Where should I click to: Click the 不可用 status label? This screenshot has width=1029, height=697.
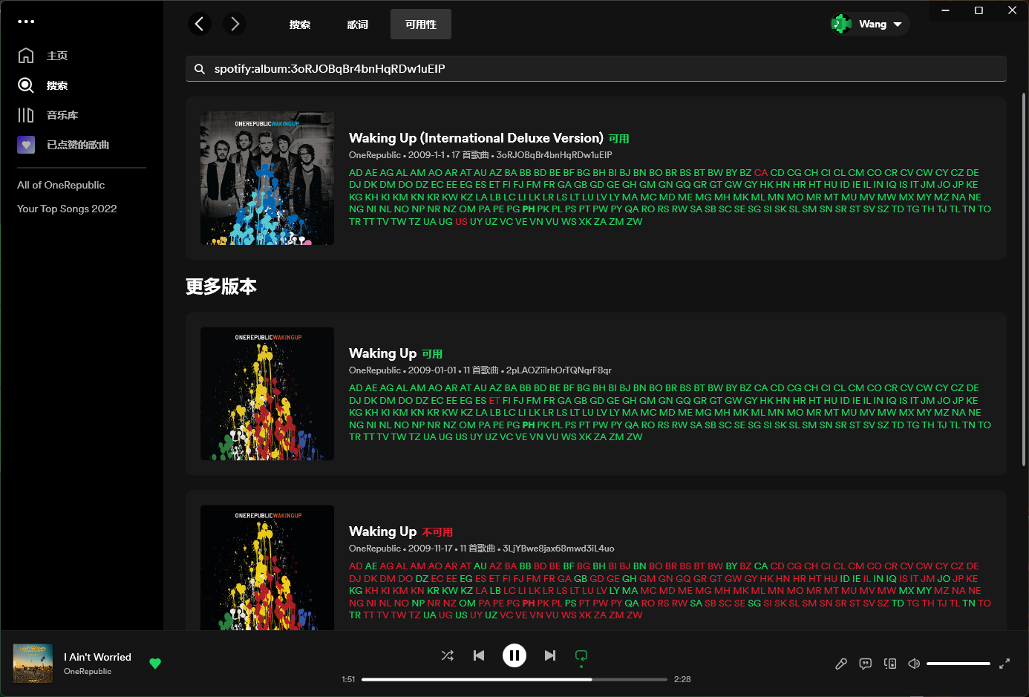(x=437, y=532)
